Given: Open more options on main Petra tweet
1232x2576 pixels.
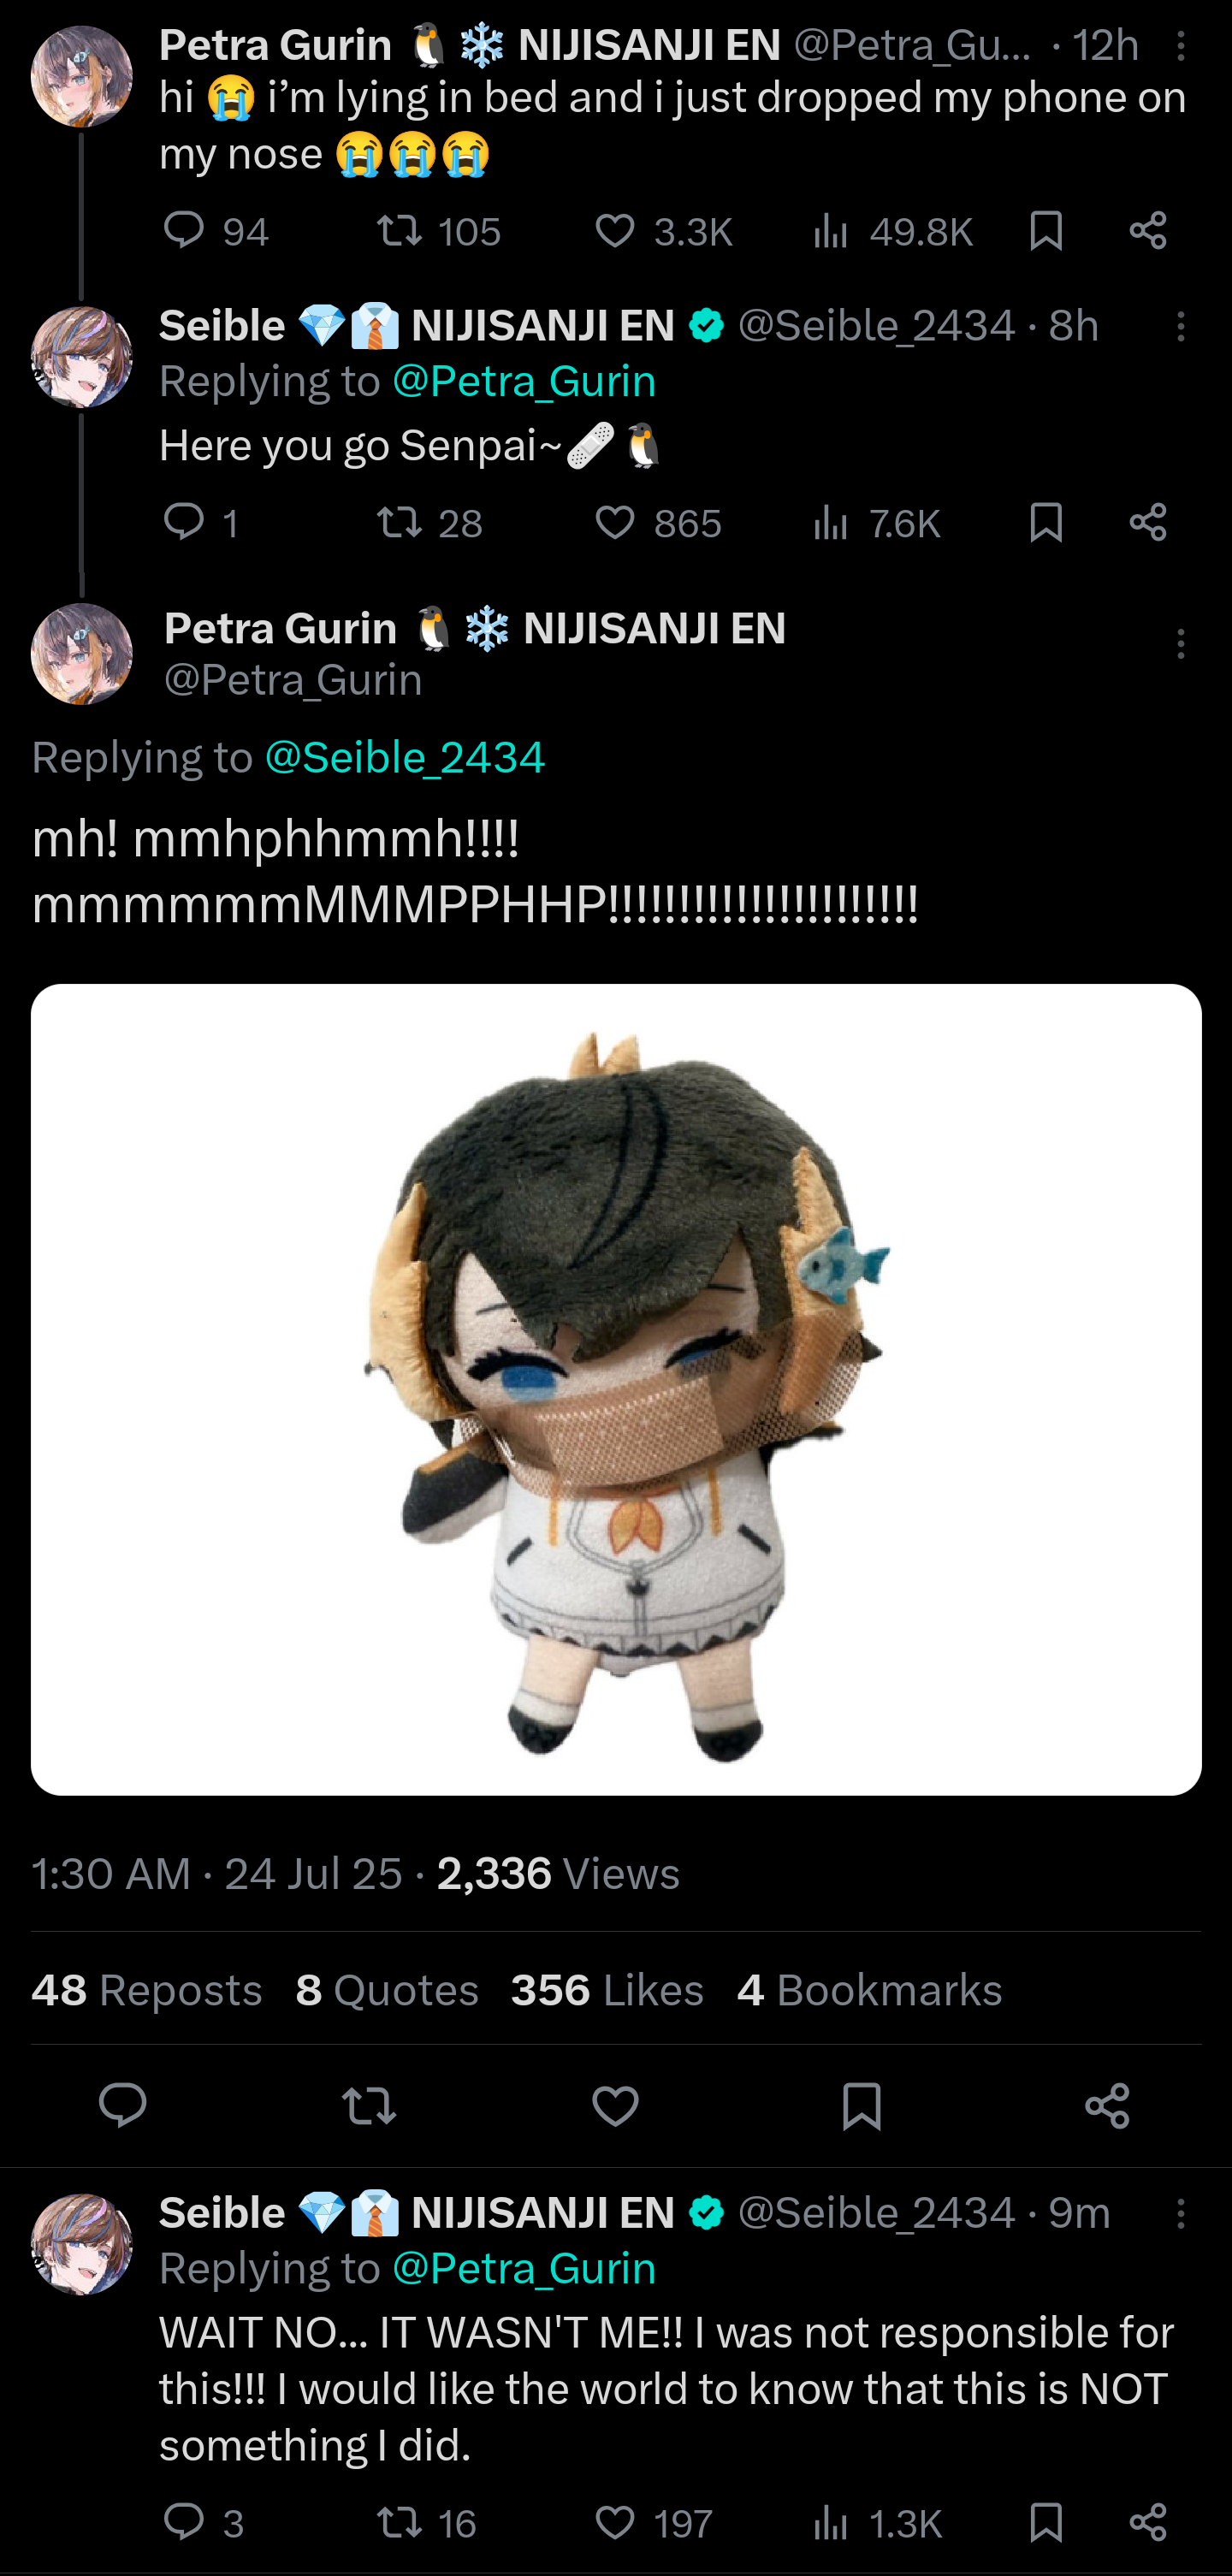Looking at the screenshot, I should click(x=1181, y=644).
